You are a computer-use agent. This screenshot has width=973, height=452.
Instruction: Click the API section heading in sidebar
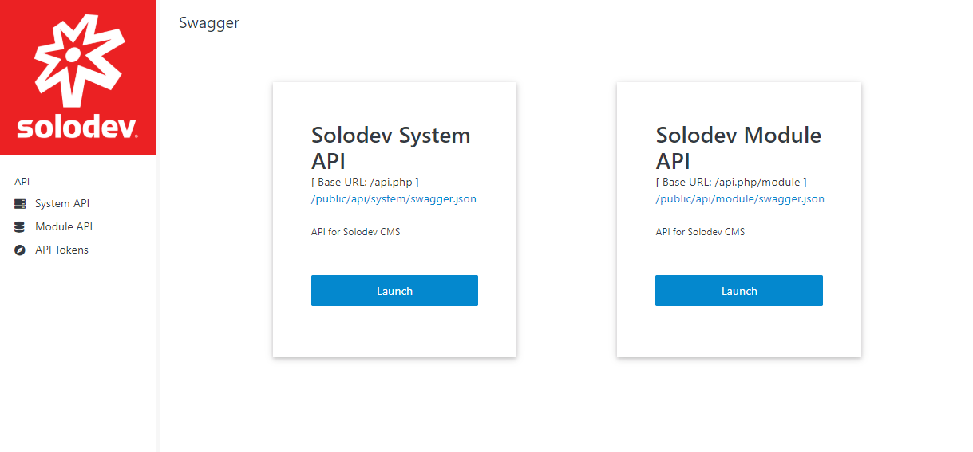(x=22, y=182)
